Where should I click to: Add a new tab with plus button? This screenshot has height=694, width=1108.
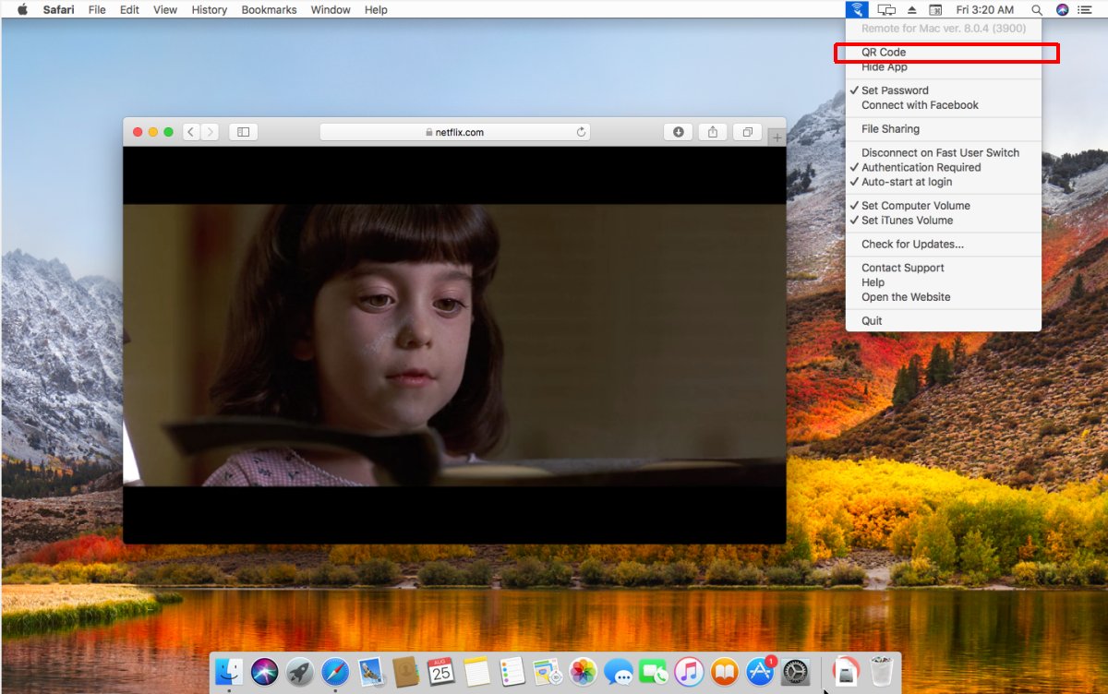coord(777,138)
